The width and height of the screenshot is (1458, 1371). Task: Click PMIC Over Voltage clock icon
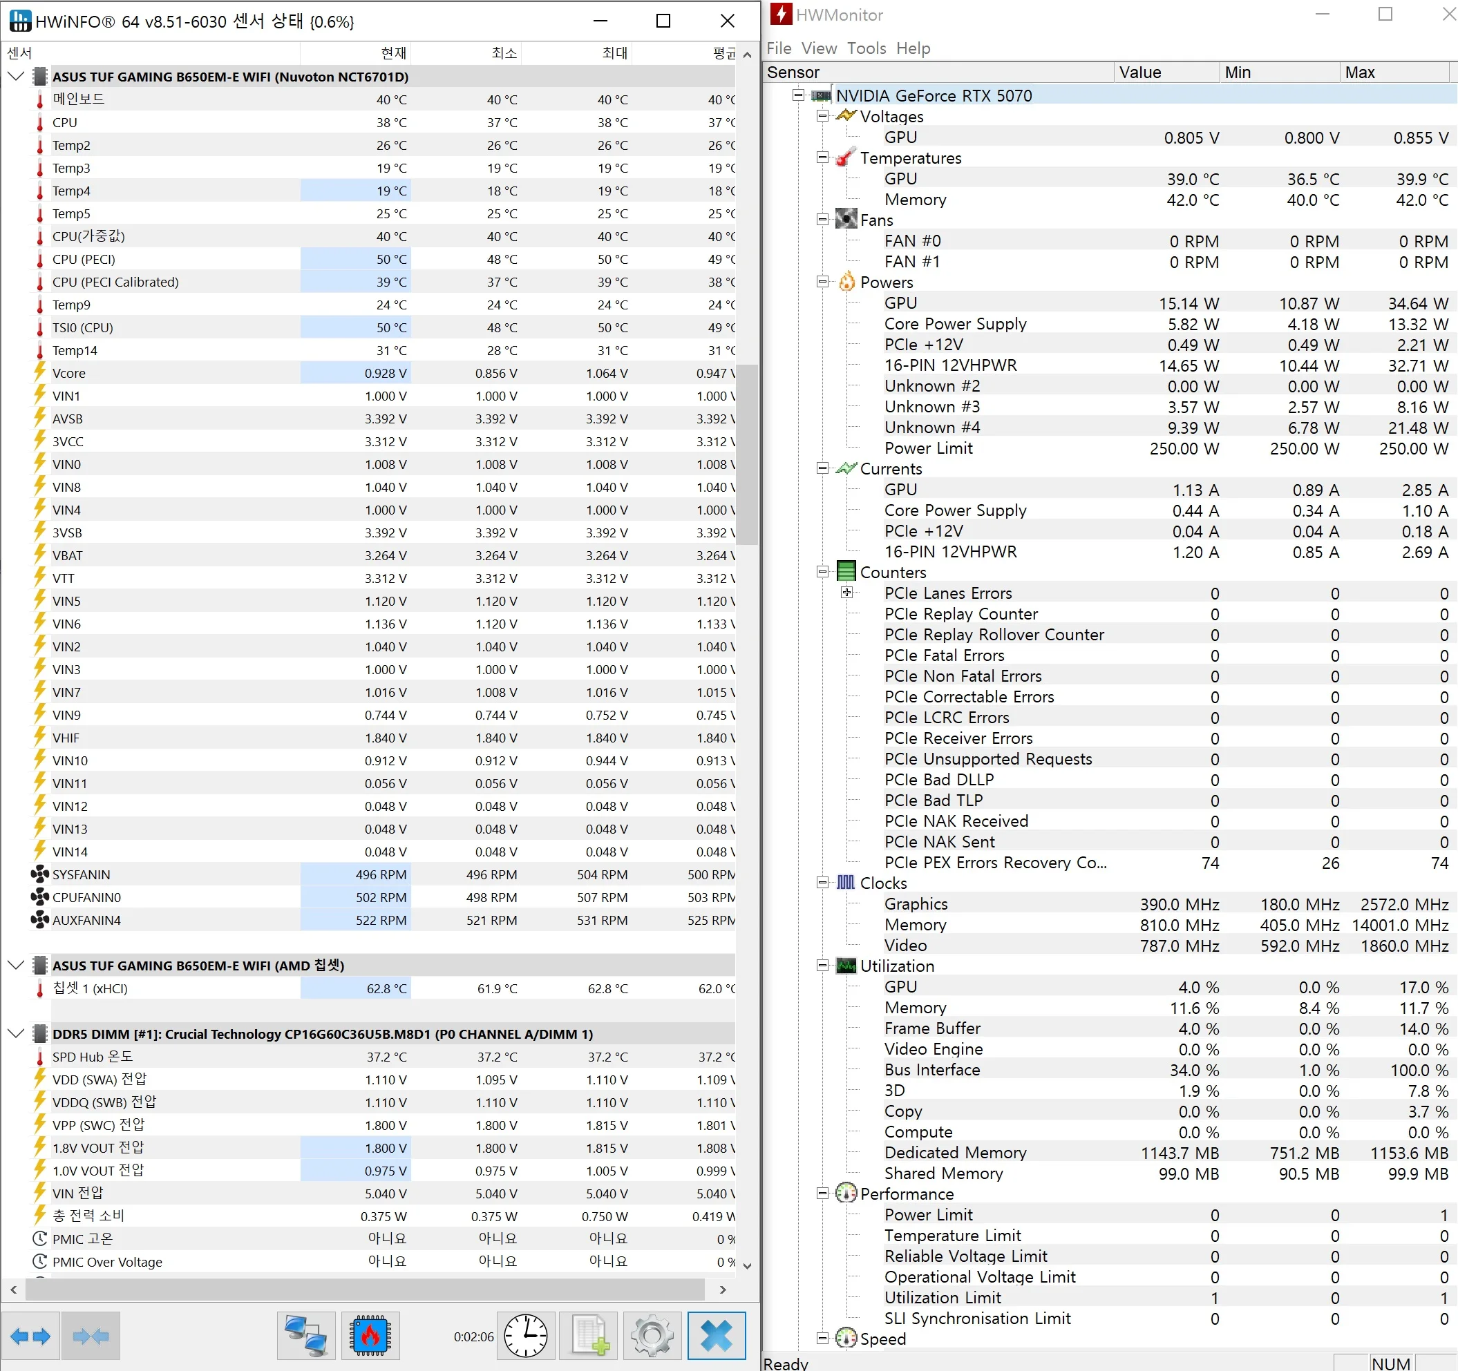pyautogui.click(x=39, y=1261)
